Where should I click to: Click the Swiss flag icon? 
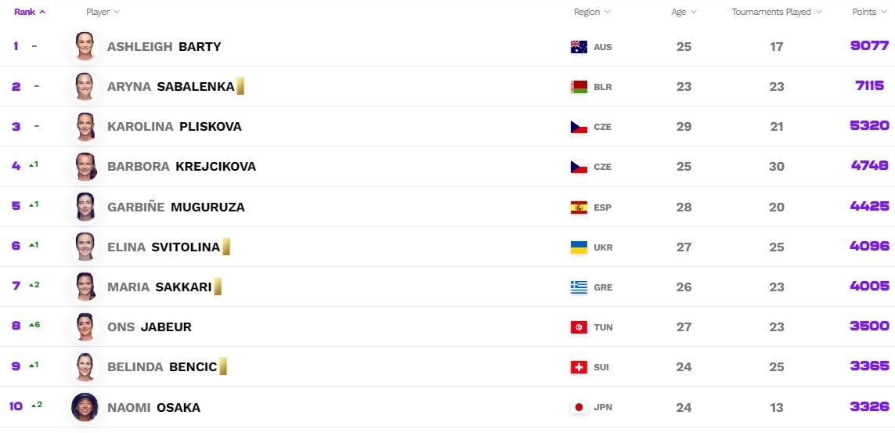[x=579, y=367]
